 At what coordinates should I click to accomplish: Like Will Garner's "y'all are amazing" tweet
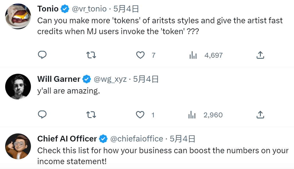pos(140,115)
